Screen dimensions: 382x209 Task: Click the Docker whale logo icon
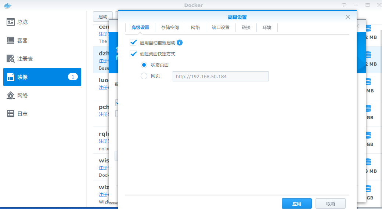pos(7,5)
